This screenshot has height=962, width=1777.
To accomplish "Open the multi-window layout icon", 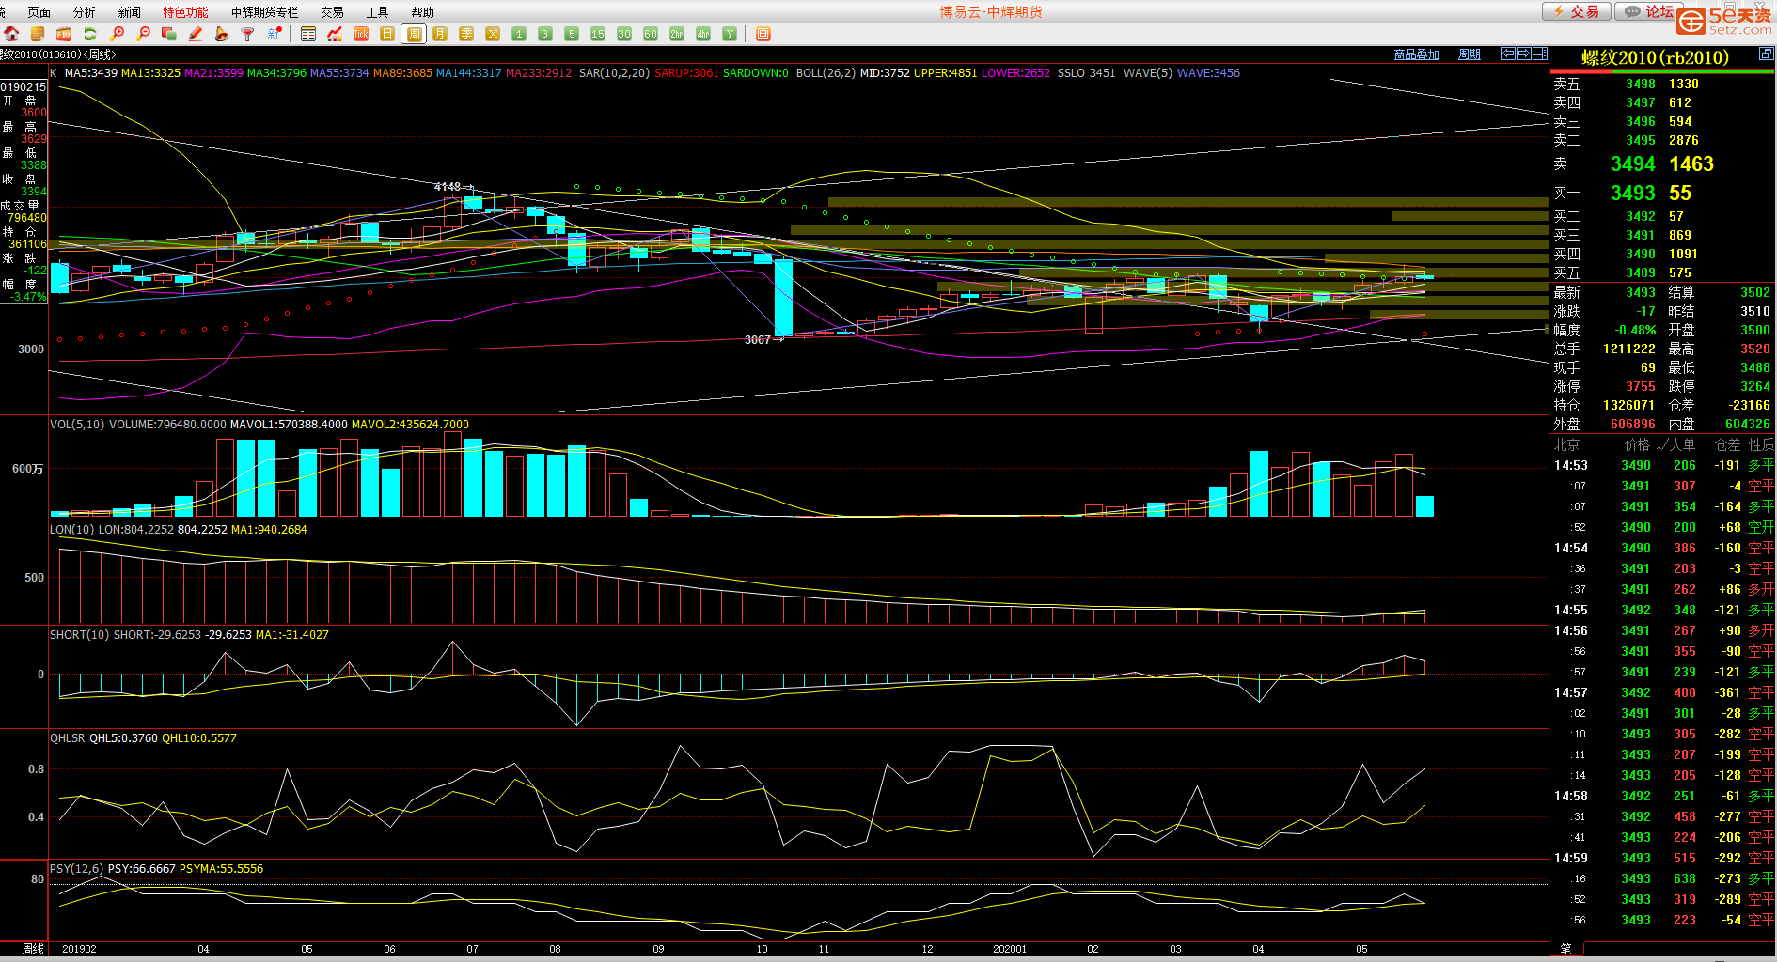I will [169, 34].
